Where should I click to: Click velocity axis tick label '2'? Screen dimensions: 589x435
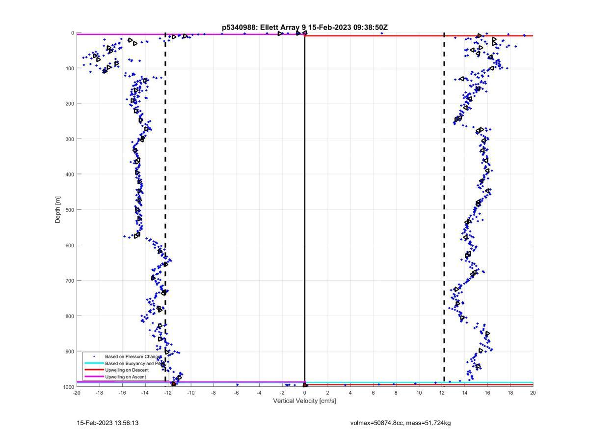327,393
